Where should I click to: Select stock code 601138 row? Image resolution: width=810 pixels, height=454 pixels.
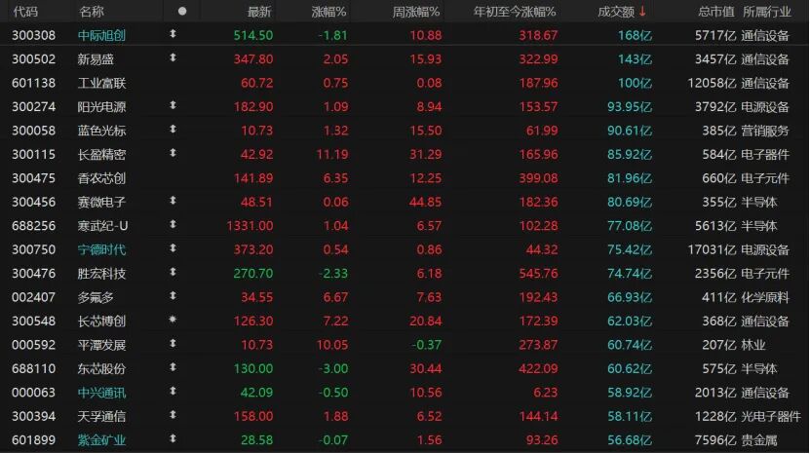coord(34,82)
